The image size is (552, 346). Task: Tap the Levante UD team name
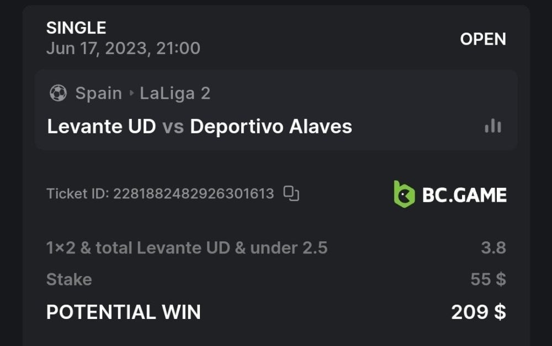tap(102, 127)
